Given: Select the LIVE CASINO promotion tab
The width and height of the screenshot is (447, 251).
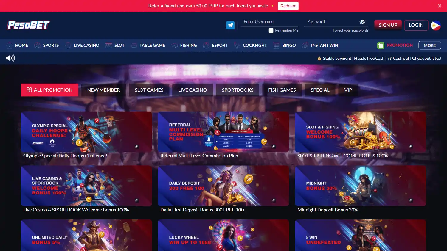Looking at the screenshot, I should click(193, 90).
